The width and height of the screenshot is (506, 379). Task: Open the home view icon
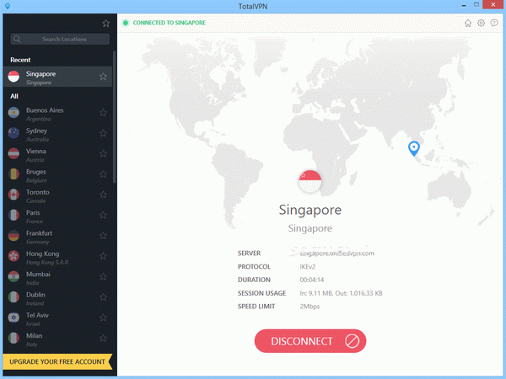pyautogui.click(x=468, y=23)
